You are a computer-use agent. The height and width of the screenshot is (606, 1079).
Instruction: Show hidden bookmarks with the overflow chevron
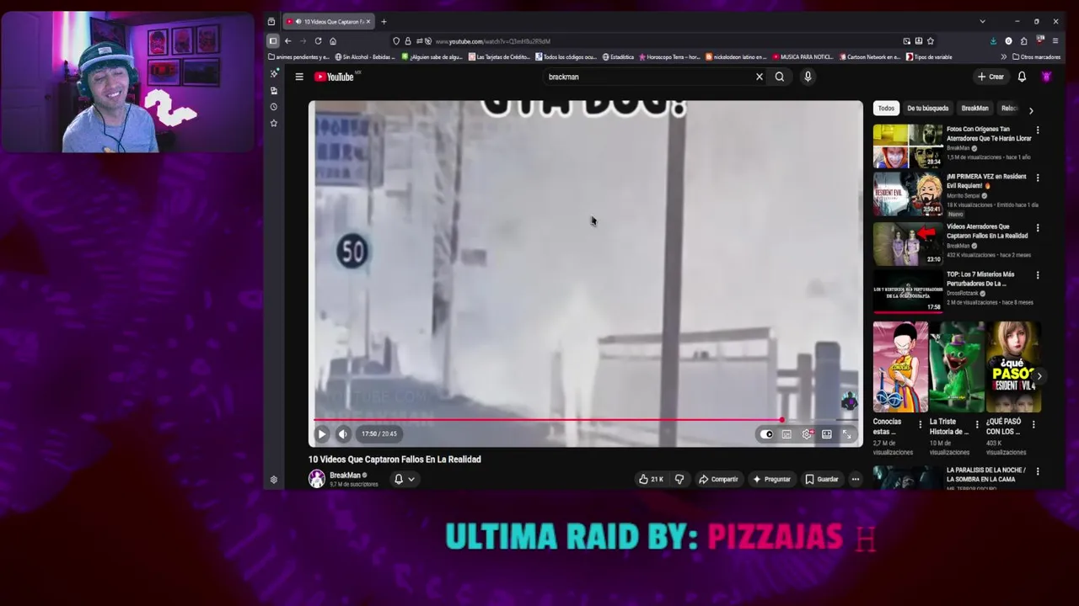1003,57
